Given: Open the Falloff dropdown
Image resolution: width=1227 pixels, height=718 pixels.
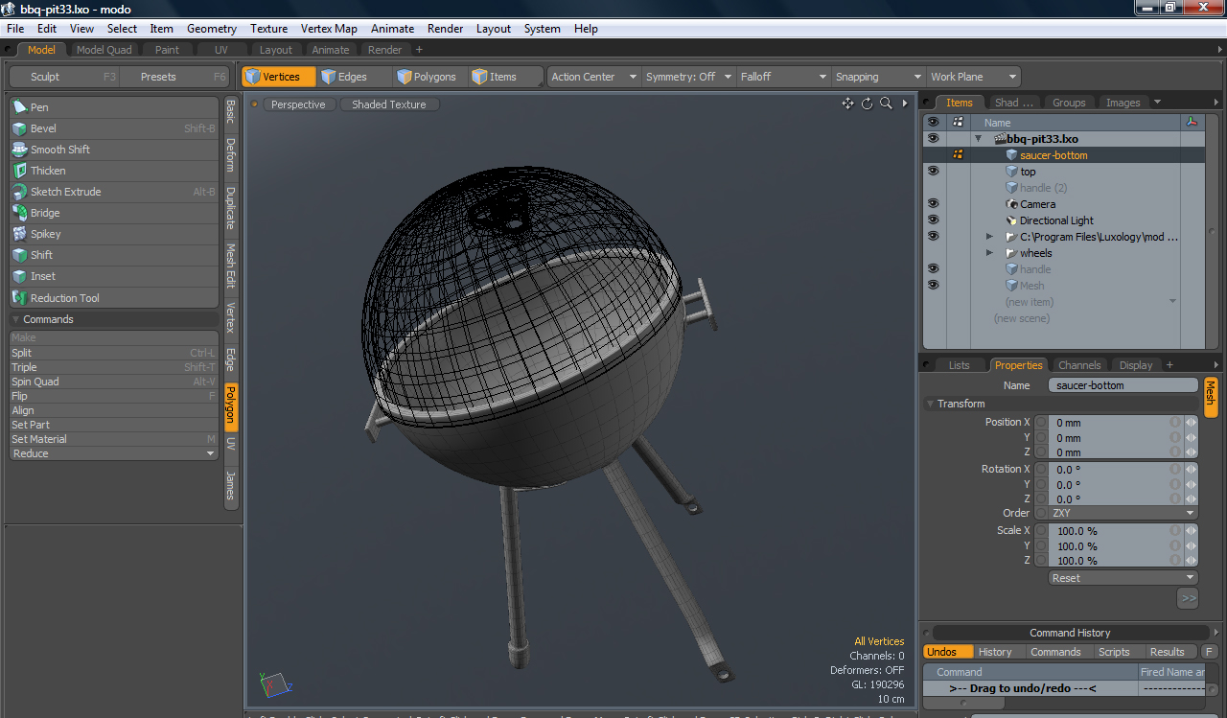Looking at the screenshot, I should (x=783, y=77).
